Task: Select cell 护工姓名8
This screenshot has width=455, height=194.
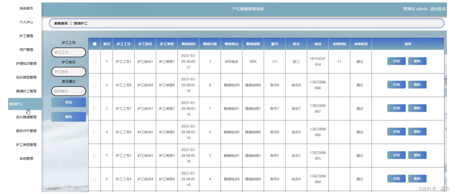Action: click(x=145, y=85)
